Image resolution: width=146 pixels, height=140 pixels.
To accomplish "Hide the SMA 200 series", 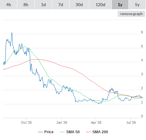I will pos(100,132).
